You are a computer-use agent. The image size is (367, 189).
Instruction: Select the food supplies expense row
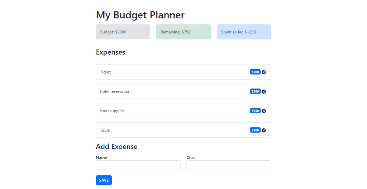(183, 111)
